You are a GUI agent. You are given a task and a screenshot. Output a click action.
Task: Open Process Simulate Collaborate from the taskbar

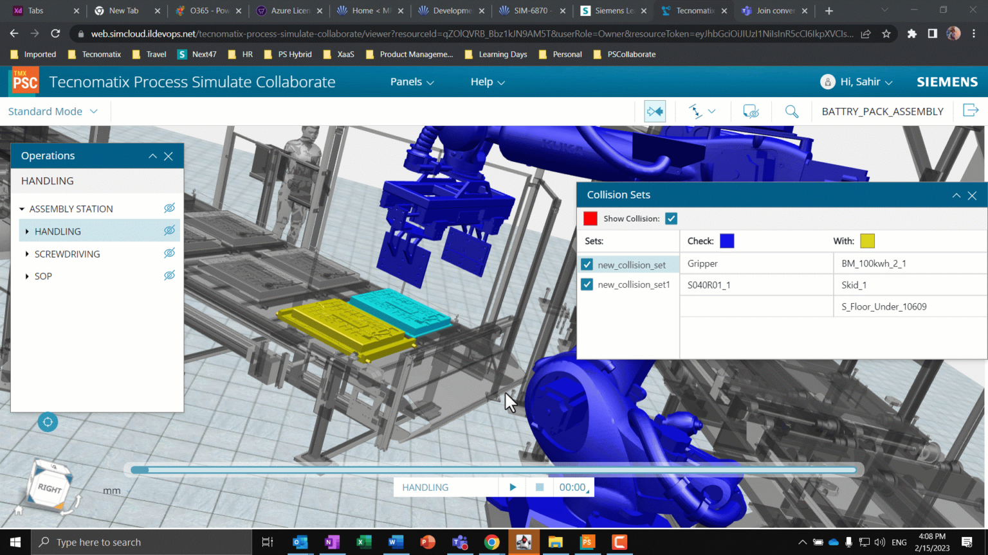coord(587,542)
